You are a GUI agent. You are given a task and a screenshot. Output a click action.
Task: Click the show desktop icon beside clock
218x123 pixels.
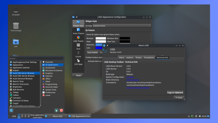click(208, 116)
